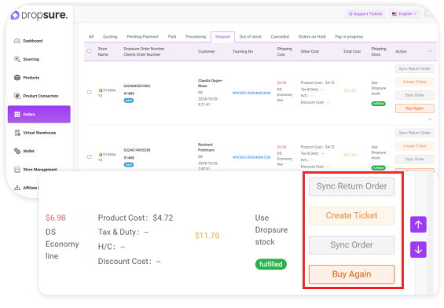The image size is (444, 308).
Task: Expand the Action column header chevron
Action: tap(430, 51)
